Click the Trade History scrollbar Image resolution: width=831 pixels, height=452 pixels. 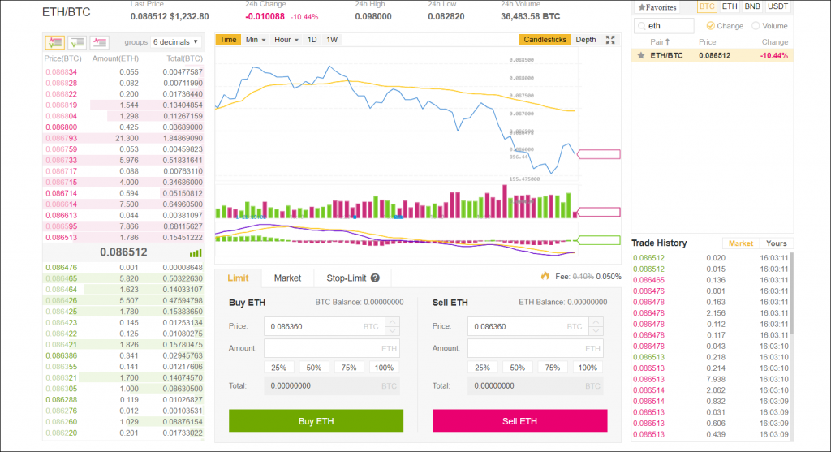pyautogui.click(x=792, y=292)
